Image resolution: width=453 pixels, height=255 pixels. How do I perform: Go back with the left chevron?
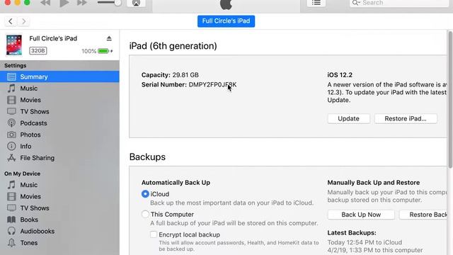(x=11, y=21)
